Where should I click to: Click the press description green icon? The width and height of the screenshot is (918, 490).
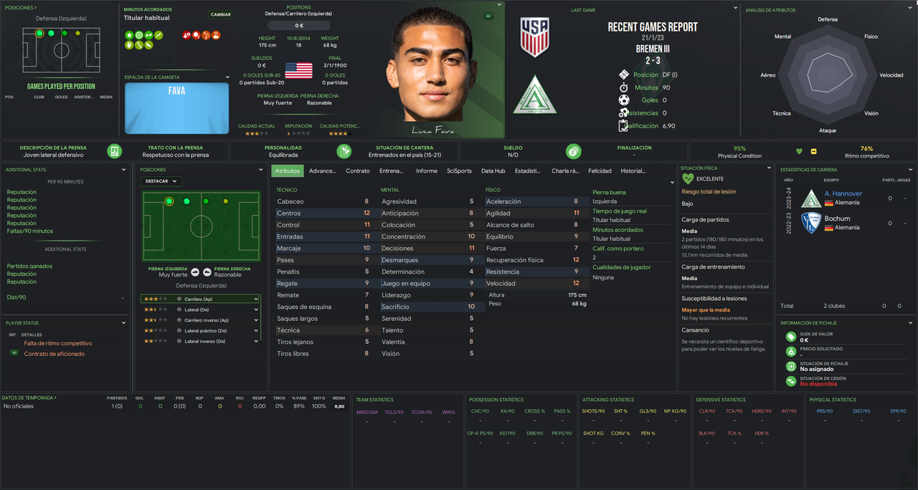115,151
